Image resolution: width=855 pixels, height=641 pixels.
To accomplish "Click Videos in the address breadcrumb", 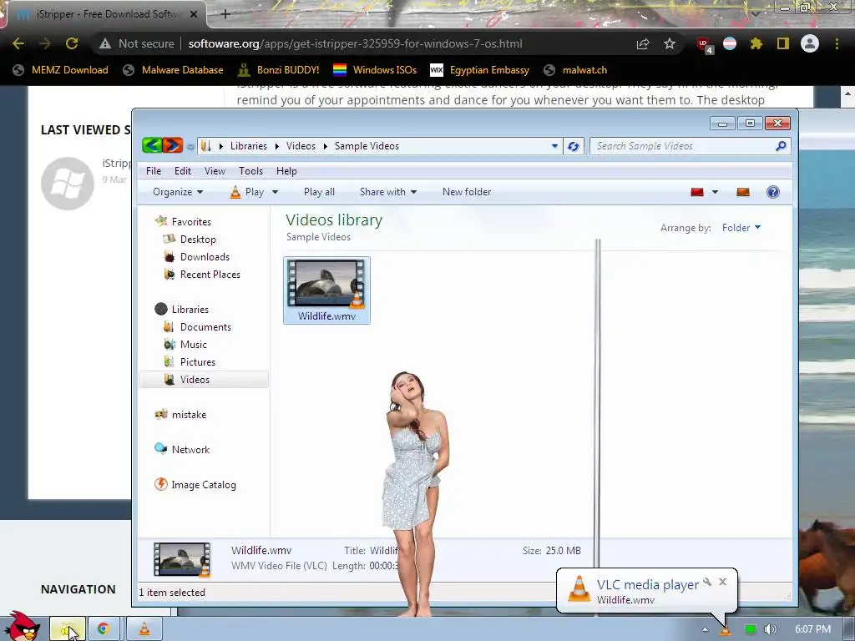I will pyautogui.click(x=301, y=146).
